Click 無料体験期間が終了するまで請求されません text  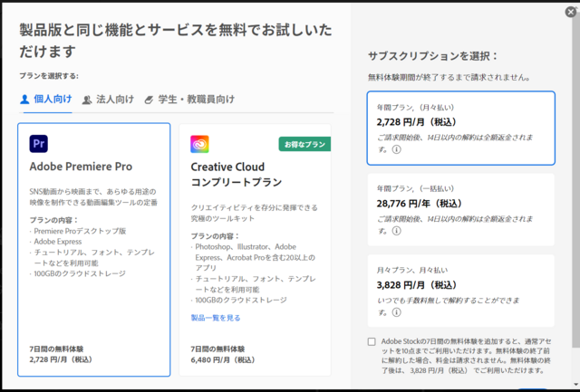[x=449, y=78]
